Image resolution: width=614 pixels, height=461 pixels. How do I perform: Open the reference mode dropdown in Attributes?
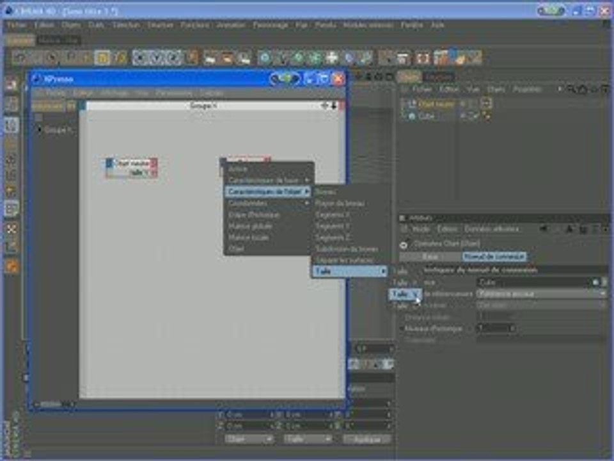pos(541,294)
